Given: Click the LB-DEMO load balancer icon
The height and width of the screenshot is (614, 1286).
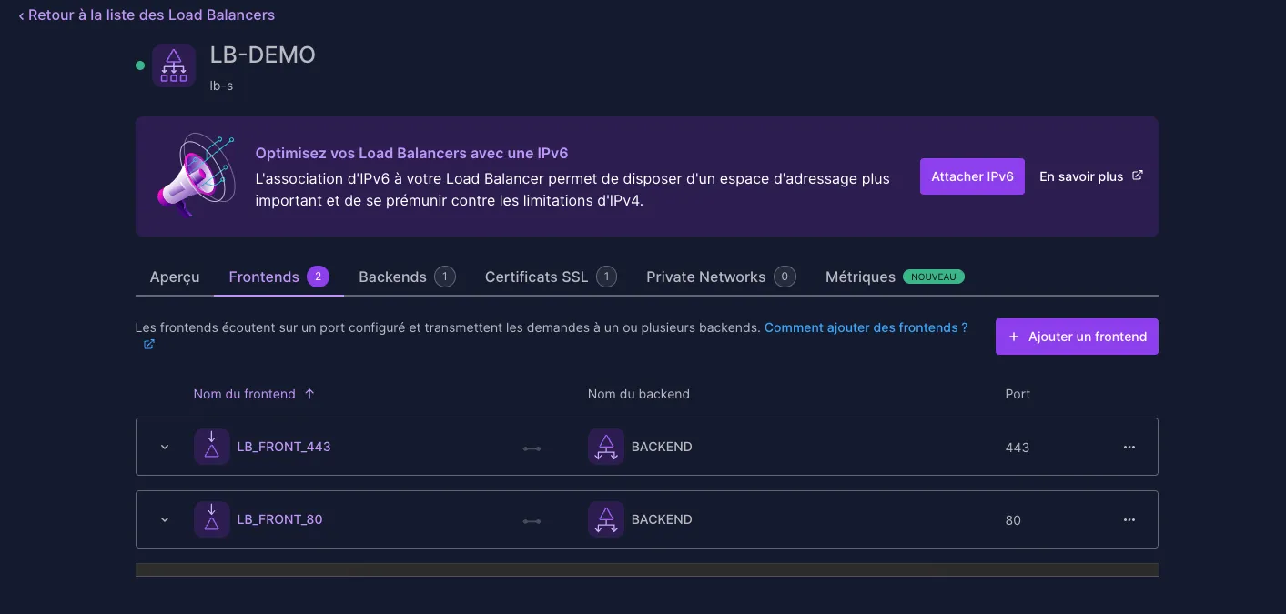Looking at the screenshot, I should point(174,65).
